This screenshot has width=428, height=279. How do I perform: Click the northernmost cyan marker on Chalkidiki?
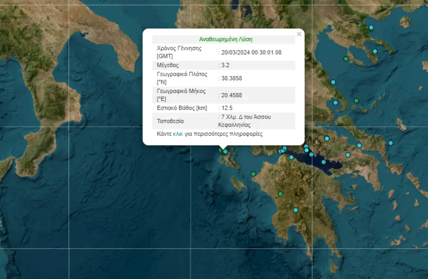pyautogui.click(x=371, y=27)
